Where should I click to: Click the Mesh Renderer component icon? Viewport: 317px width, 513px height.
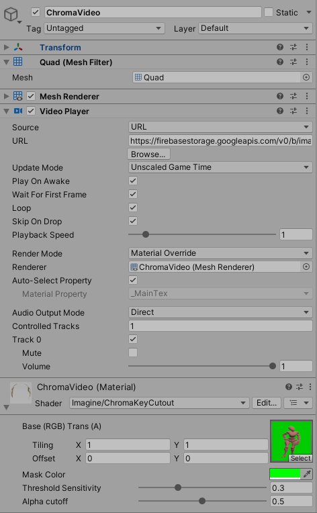pyautogui.click(x=18, y=96)
